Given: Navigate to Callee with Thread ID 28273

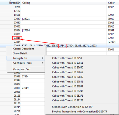Looking at the screenshot, I should pyautogui.click(x=68, y=100).
